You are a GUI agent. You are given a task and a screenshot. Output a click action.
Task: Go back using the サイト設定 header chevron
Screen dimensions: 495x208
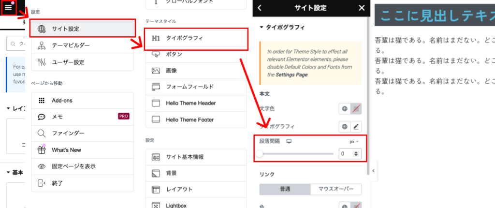coord(260,8)
